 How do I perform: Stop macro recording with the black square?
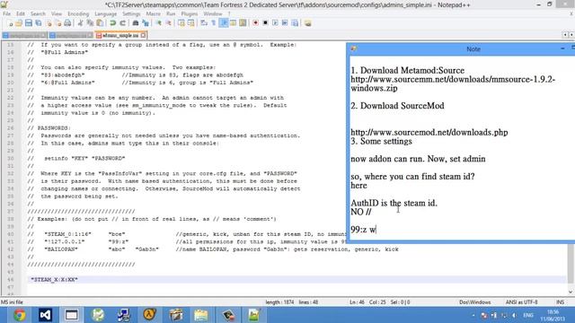[x=265, y=23]
